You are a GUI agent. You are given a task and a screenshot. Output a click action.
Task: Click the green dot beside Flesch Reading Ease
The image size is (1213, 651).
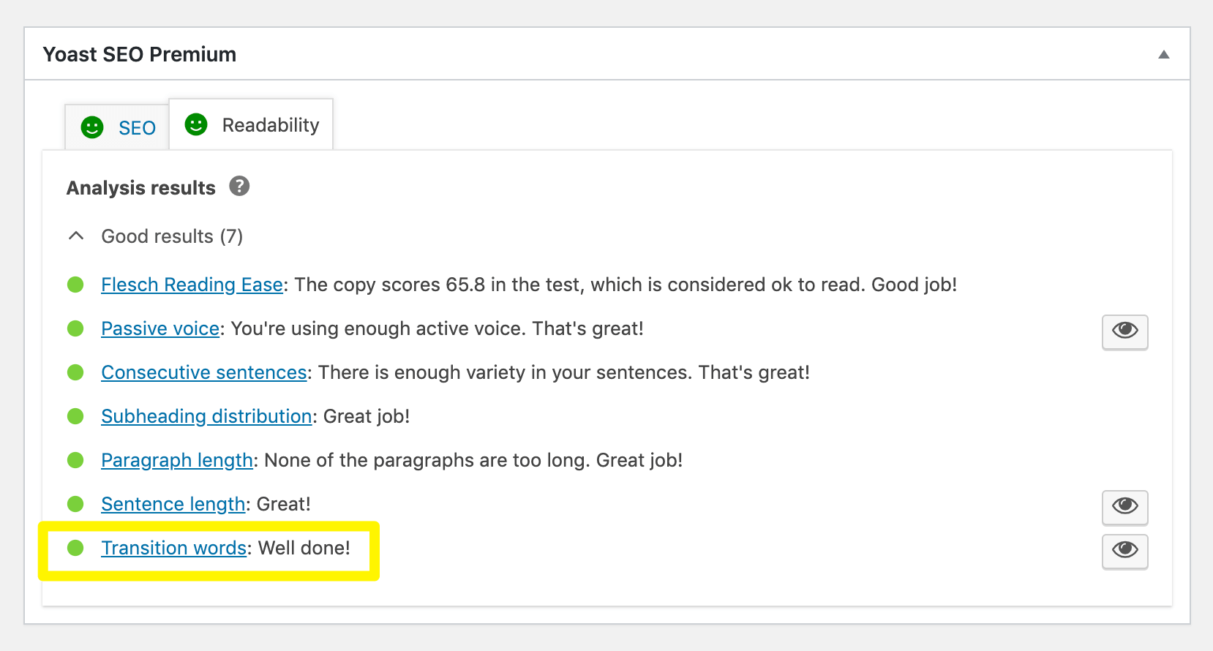click(75, 285)
